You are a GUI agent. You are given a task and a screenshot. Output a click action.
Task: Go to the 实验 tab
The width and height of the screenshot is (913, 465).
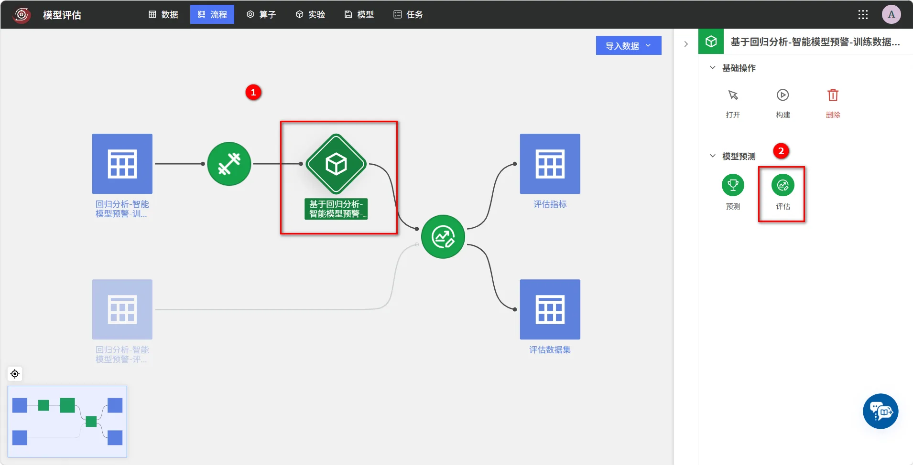(310, 15)
